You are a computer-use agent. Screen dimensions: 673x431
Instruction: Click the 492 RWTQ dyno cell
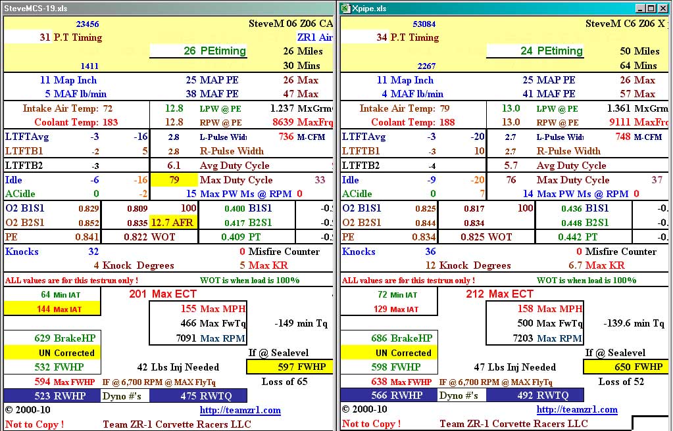coord(535,396)
